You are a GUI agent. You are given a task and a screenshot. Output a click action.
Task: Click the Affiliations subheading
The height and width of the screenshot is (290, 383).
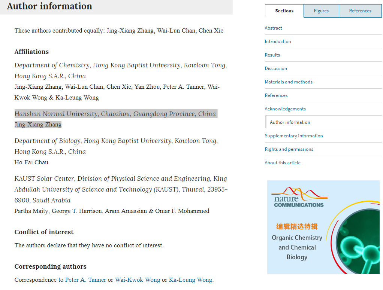[x=31, y=52]
